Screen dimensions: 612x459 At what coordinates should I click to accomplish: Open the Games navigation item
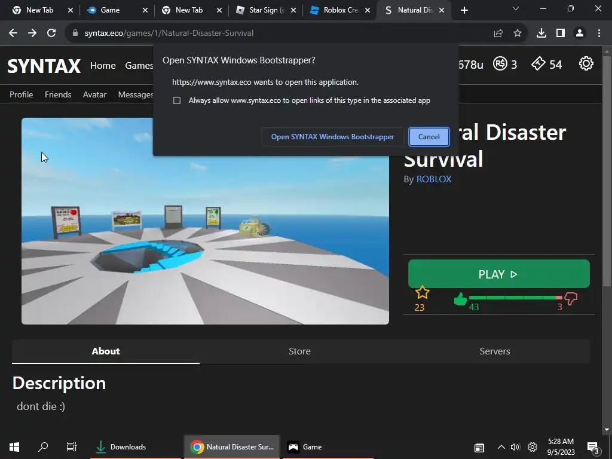click(139, 66)
